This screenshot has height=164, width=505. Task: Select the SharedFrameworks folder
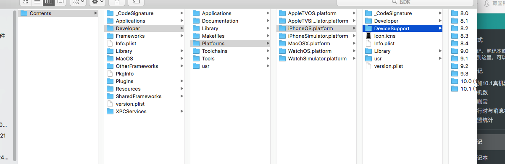tap(144, 96)
